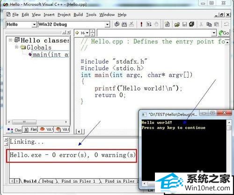Click the Save floppy disk icon
This screenshot has width=234, height=195.
[184, 24]
